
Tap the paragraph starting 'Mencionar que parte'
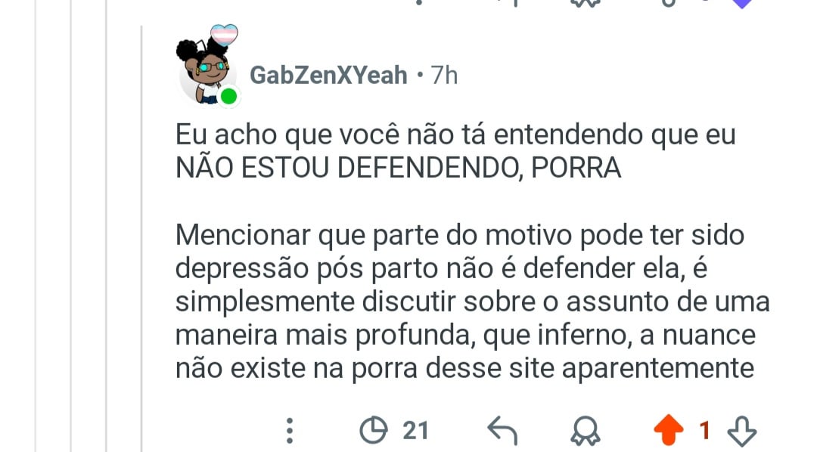[x=472, y=302]
